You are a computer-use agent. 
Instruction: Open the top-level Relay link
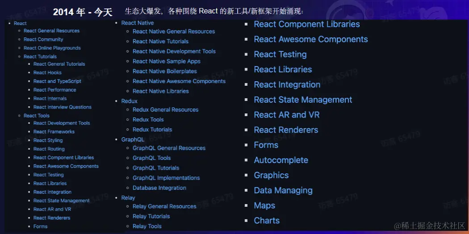pyautogui.click(x=128, y=198)
